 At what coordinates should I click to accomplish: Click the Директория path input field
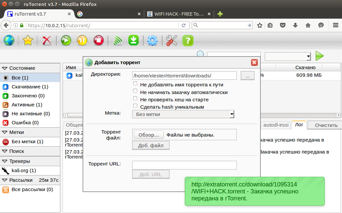184,76
